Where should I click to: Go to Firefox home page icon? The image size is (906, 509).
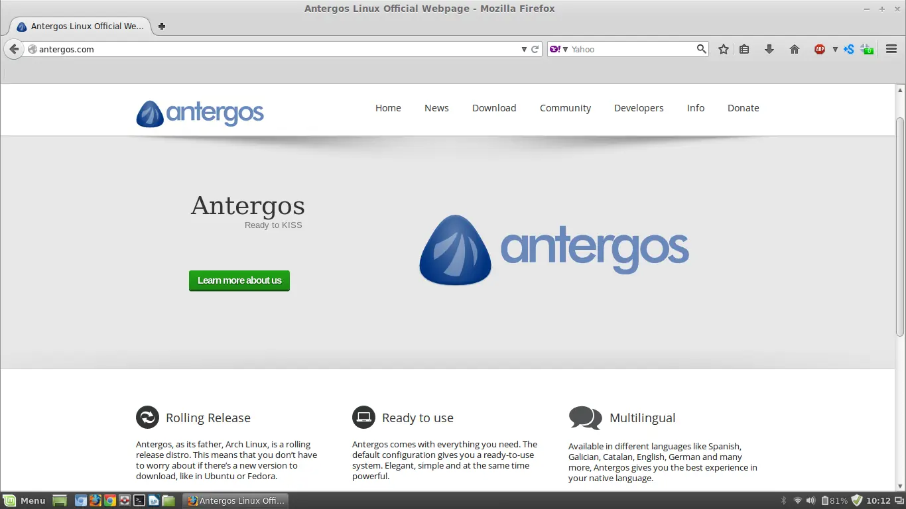click(795, 49)
